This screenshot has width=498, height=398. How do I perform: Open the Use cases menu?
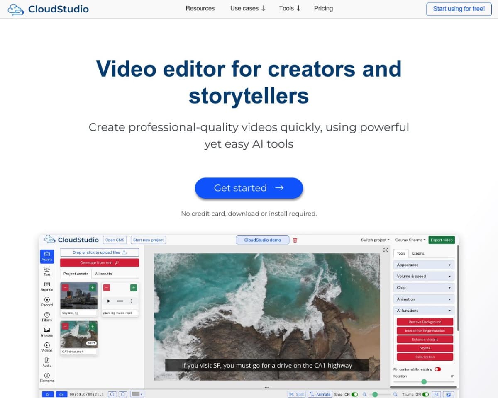coord(248,8)
